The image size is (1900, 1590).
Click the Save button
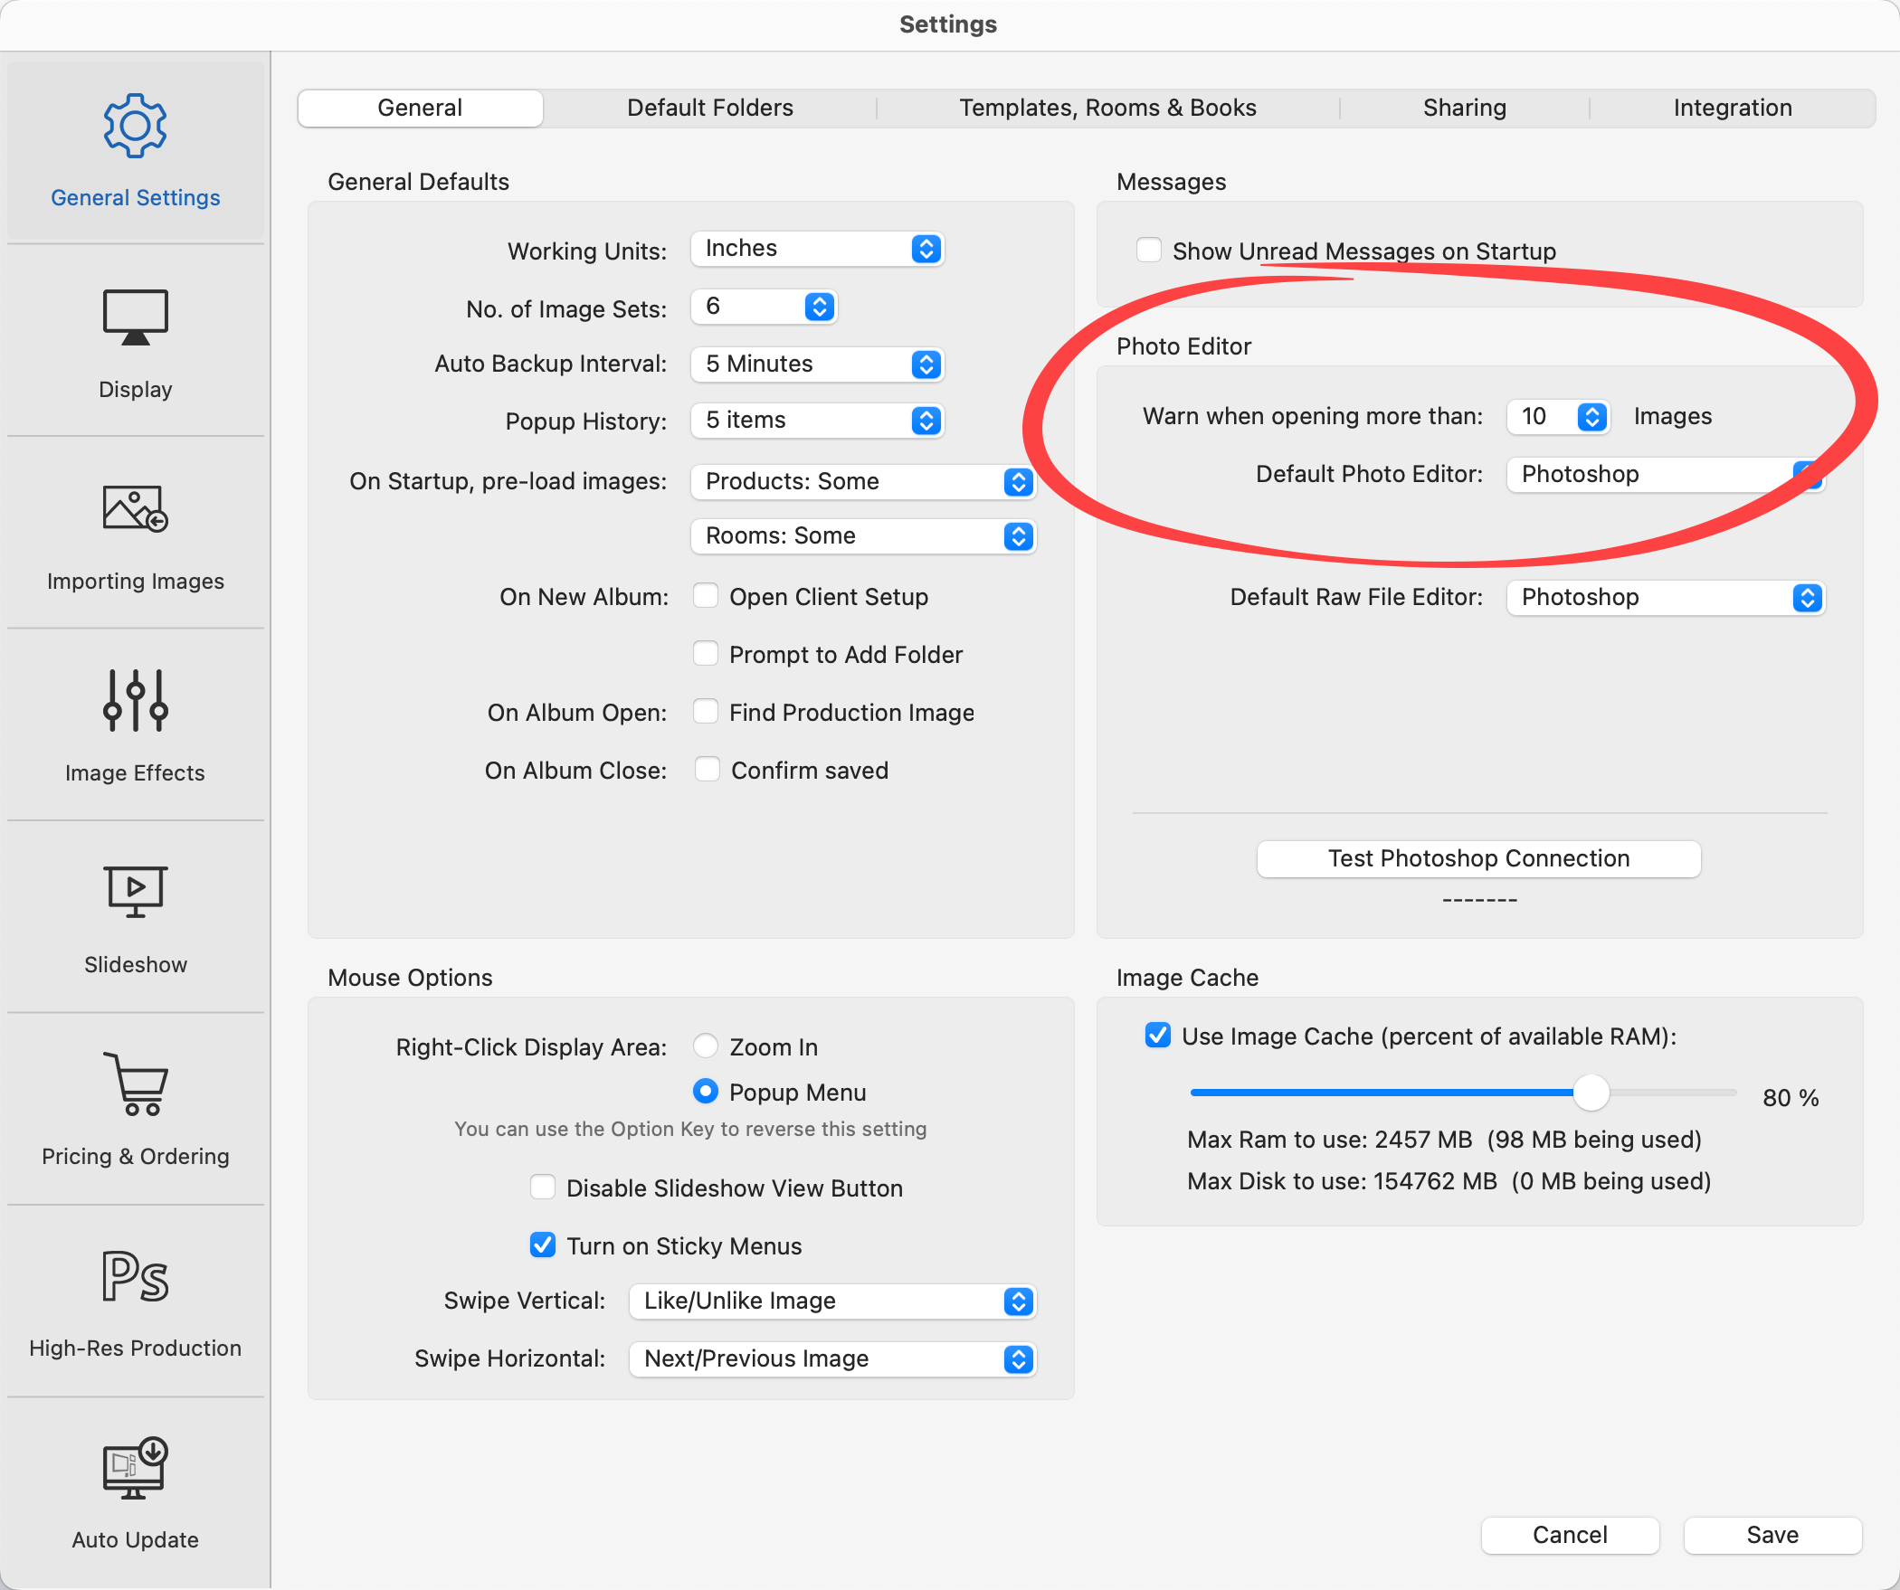pos(1772,1535)
